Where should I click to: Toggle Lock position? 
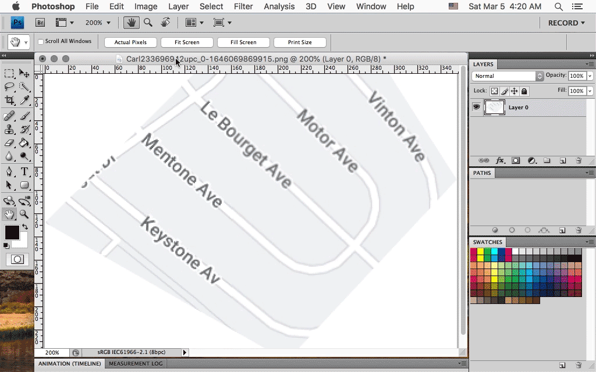pos(515,91)
